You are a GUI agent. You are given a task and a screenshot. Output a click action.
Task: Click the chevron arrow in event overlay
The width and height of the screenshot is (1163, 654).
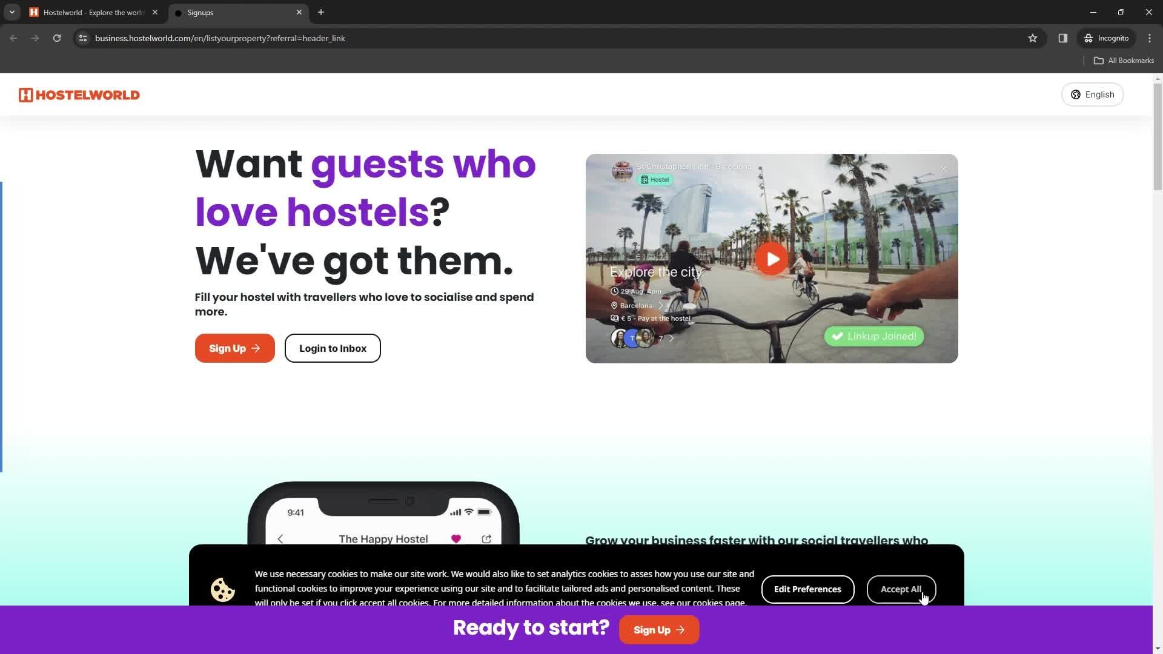click(x=660, y=305)
